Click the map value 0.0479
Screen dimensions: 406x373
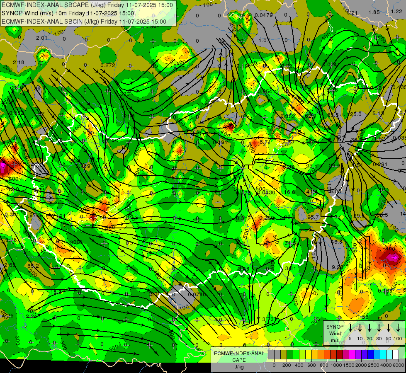point(264,15)
